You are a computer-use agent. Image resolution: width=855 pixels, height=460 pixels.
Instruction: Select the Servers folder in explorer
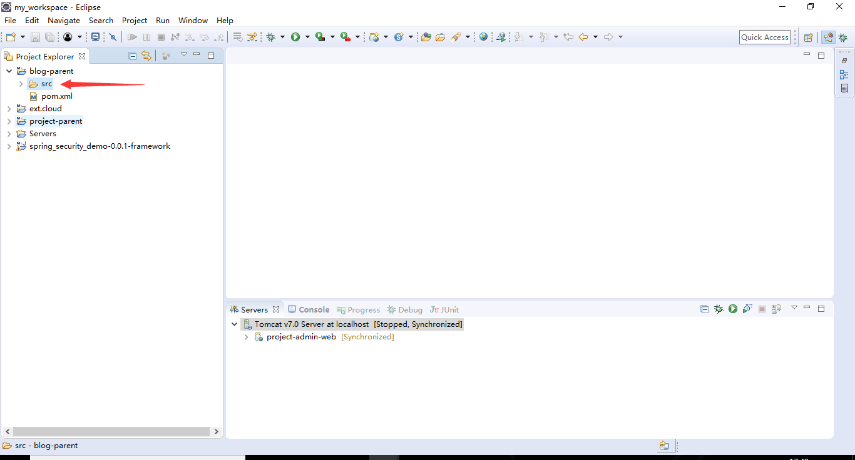pos(43,134)
